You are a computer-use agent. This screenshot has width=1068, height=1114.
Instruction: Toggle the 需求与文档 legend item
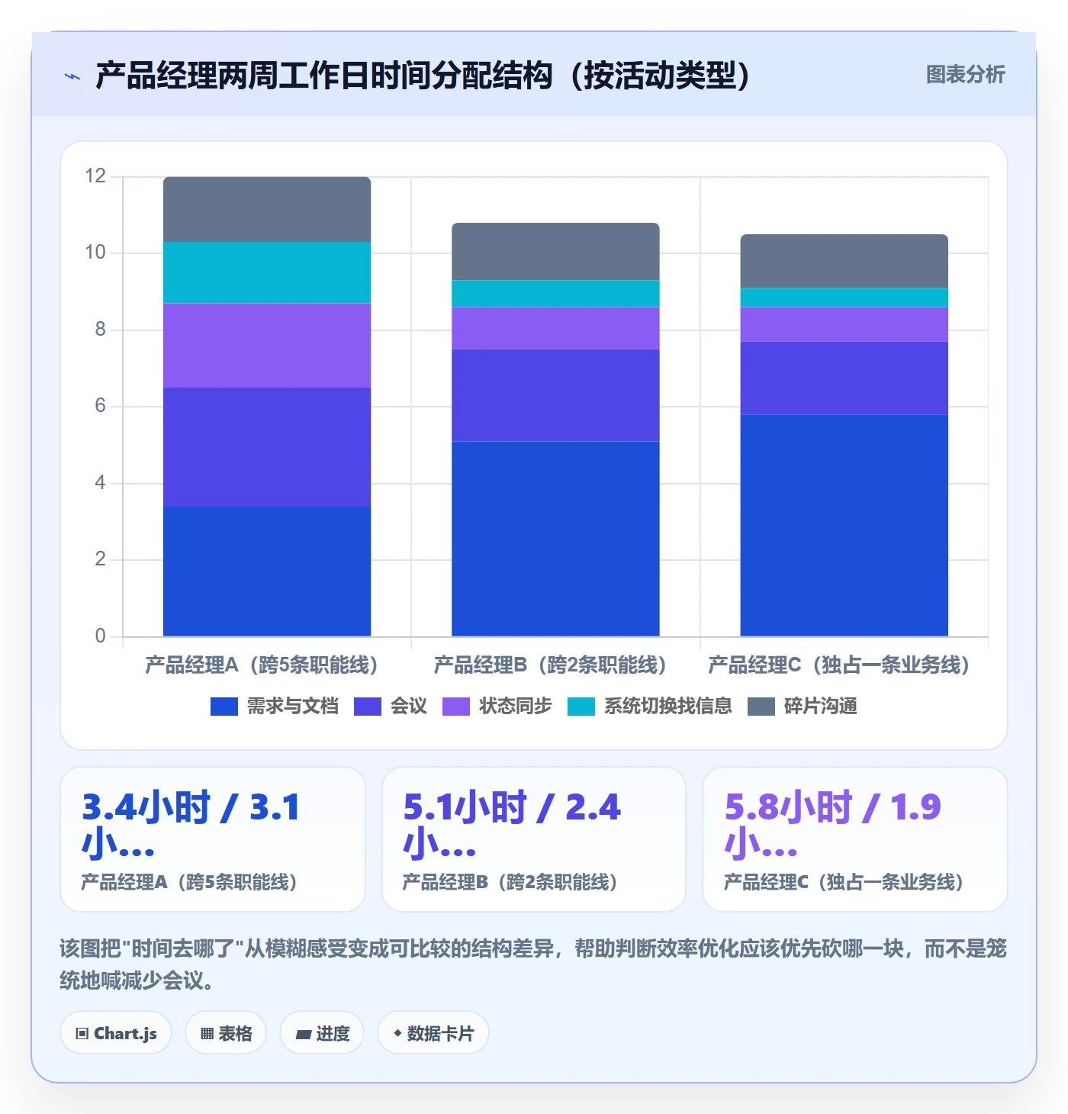tap(275, 707)
